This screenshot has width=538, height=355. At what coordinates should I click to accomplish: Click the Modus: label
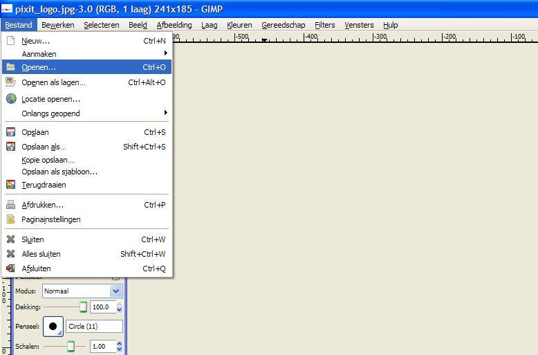point(26,291)
